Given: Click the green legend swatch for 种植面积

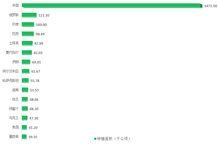Looking at the screenshot, I should click(x=95, y=139).
